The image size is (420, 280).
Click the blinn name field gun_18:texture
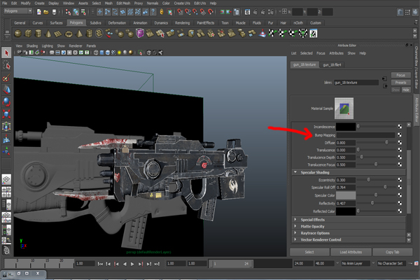[356, 83]
